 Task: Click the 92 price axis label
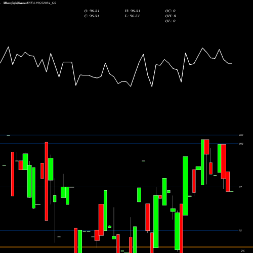[x=240, y=231]
